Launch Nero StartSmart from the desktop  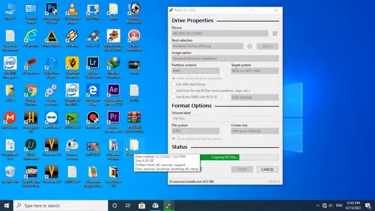pos(134,40)
